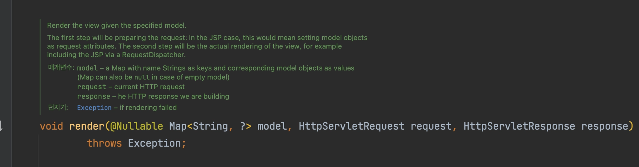The width and height of the screenshot is (639, 167).
Task: Click the 던지기 label in the doc comment
Action: [58, 107]
